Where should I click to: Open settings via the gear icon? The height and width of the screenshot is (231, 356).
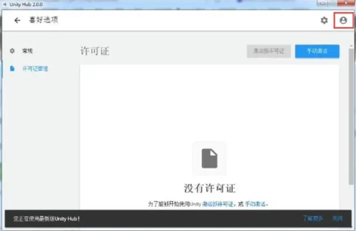[324, 20]
